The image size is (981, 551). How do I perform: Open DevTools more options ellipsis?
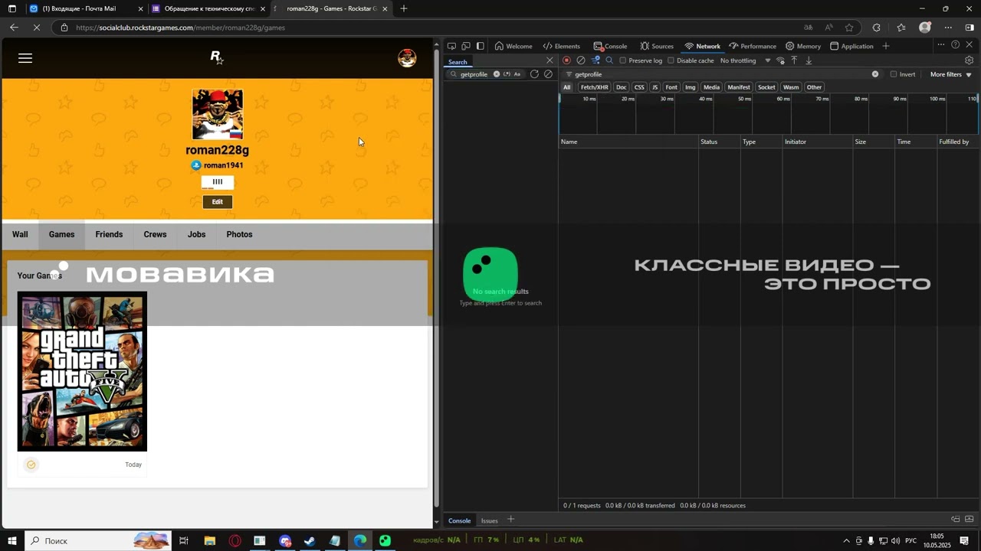(941, 45)
